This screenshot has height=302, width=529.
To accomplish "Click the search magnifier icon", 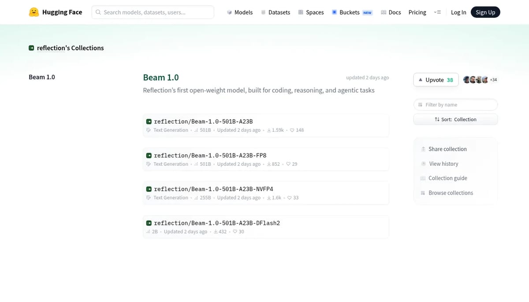I will (98, 12).
